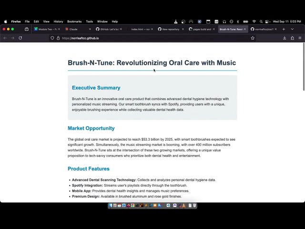Open Calendar from the Dock
305x229 pixels.
tap(119, 206)
